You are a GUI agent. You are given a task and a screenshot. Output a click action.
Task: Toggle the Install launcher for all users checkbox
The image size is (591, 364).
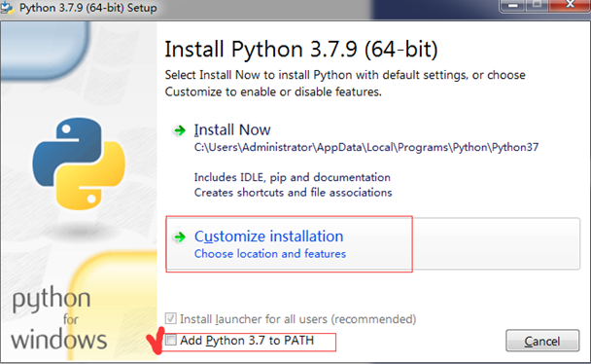click(x=171, y=318)
